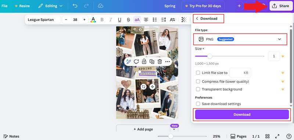Toggle italic formatting
The height and width of the screenshot is (140, 294).
(111, 20)
